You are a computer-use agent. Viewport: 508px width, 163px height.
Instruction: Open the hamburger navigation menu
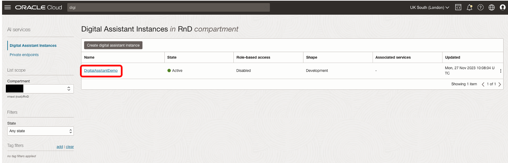[x=8, y=8]
